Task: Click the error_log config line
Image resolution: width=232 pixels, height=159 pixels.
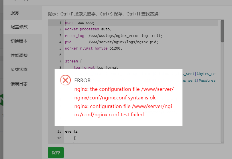Action: point(114,36)
